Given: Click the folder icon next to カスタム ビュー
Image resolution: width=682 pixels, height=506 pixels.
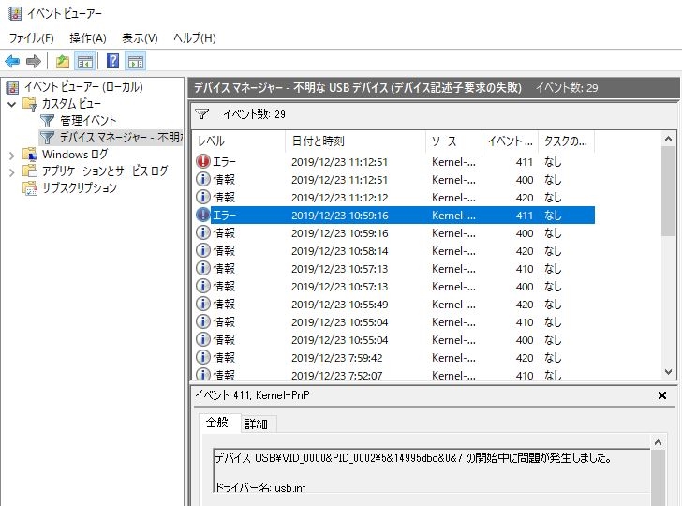Looking at the screenshot, I should coord(30,104).
